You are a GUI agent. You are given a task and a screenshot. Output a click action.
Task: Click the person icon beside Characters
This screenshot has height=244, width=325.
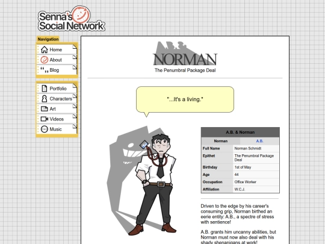pos(44,99)
